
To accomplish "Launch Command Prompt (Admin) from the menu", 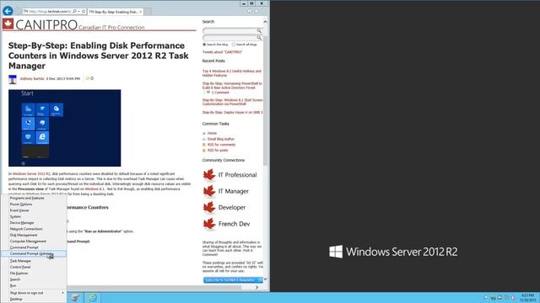I will pos(34,253).
